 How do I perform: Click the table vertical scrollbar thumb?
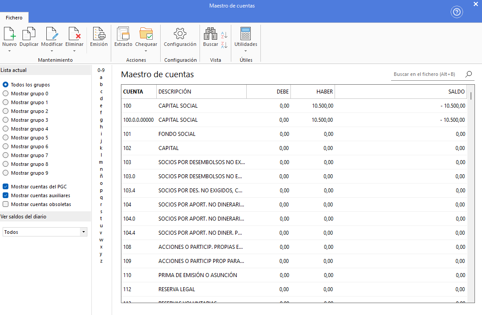click(471, 96)
